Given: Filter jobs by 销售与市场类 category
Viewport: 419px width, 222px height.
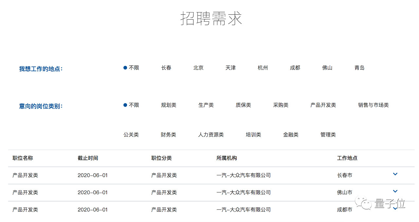Looking at the screenshot, I should [x=373, y=105].
